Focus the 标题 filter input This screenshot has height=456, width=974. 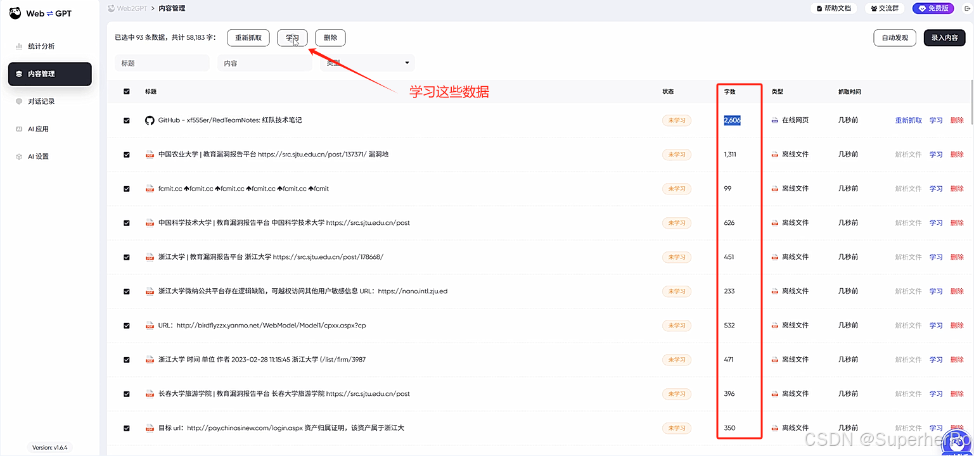(162, 63)
